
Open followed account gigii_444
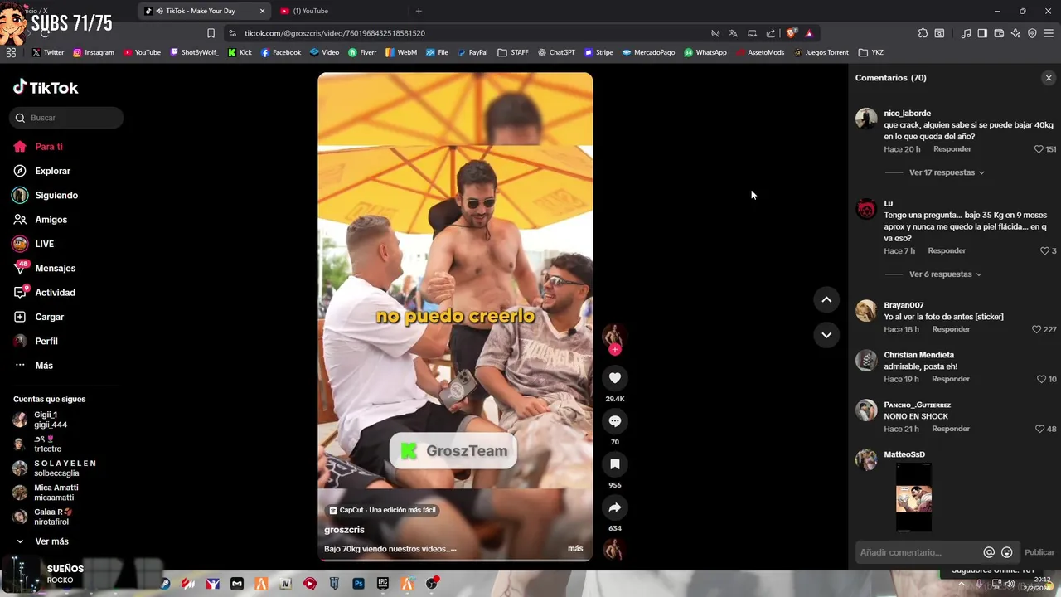(51, 420)
